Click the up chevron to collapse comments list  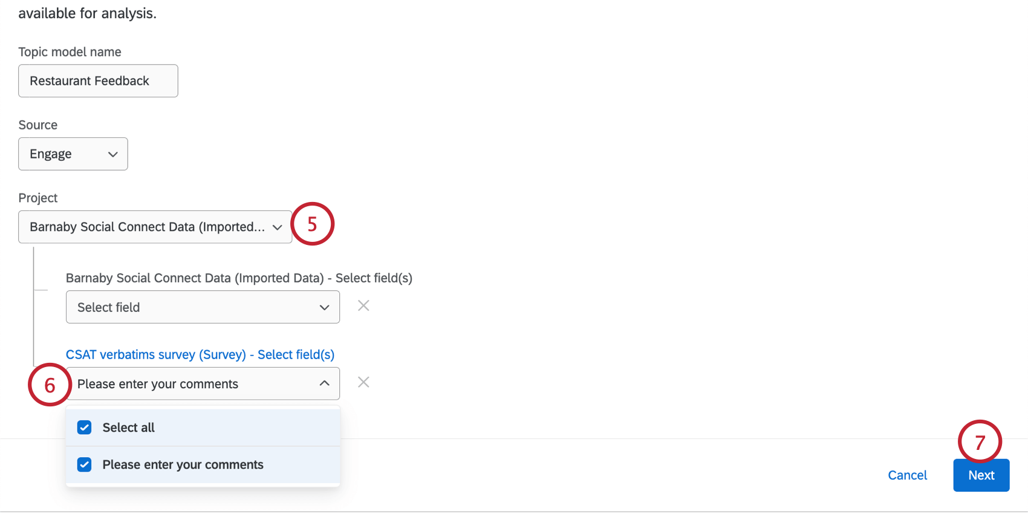325,383
